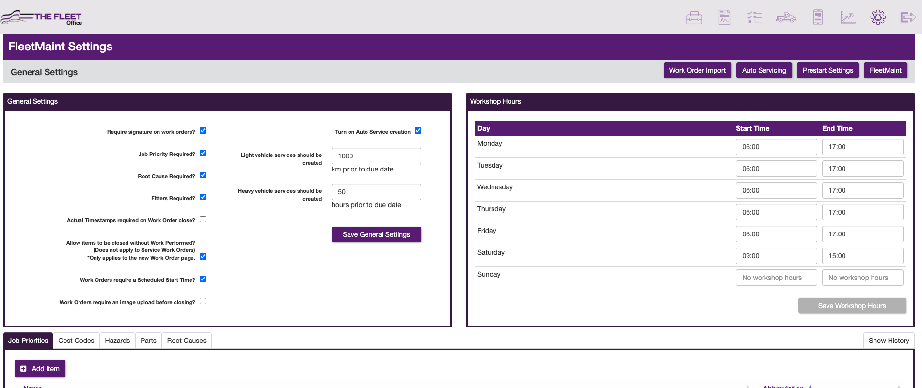Open the toolbox maintenance icon in header
922x388 pixels.
coord(694,17)
